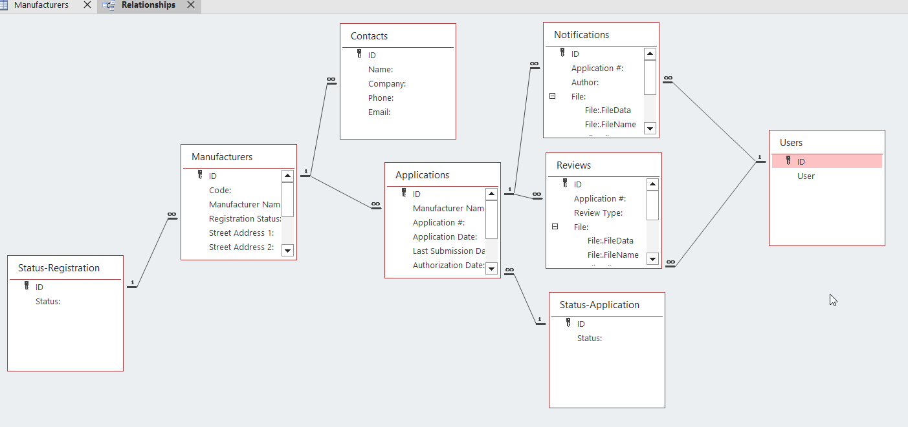Image resolution: width=908 pixels, height=427 pixels.
Task: Select the Phone: field in Contacts
Action: pyautogui.click(x=381, y=98)
